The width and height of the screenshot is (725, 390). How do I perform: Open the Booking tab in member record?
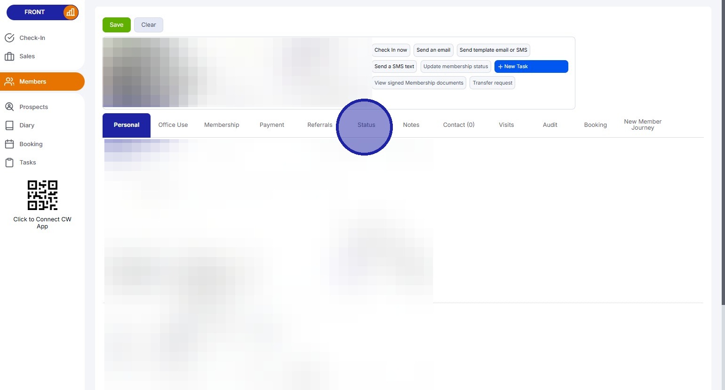click(x=596, y=125)
